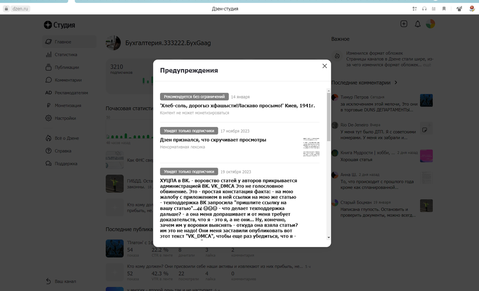Open notifications bell icon
This screenshot has height=291, width=479.
[x=418, y=24]
